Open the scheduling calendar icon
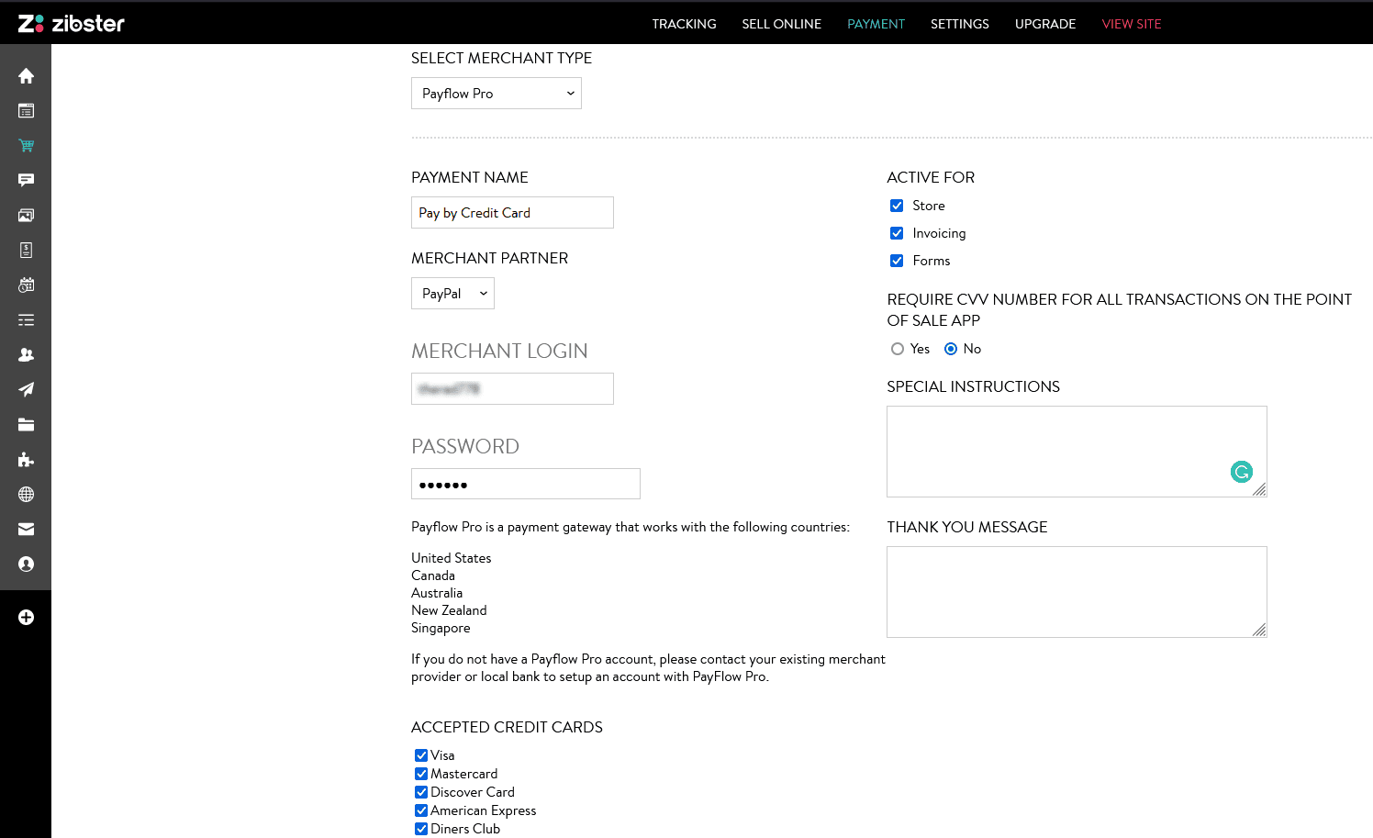Image resolution: width=1373 pixels, height=838 pixels. click(26, 285)
